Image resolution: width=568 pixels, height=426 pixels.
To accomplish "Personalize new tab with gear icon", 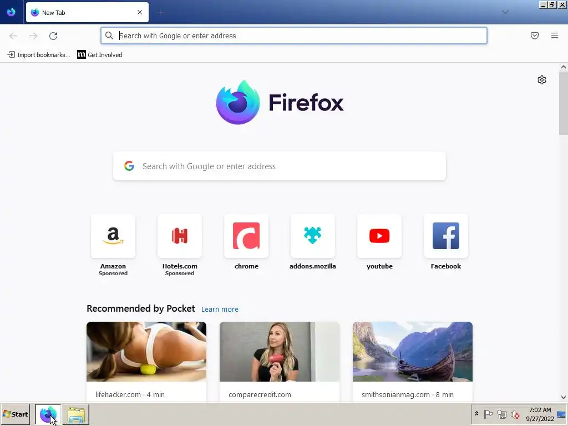I will tap(541, 80).
